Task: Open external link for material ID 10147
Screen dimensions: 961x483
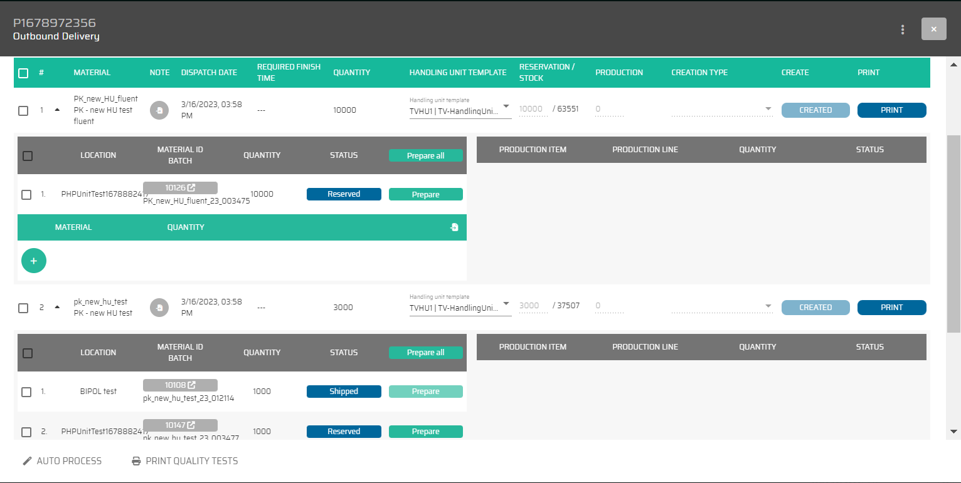Action: pyautogui.click(x=191, y=425)
